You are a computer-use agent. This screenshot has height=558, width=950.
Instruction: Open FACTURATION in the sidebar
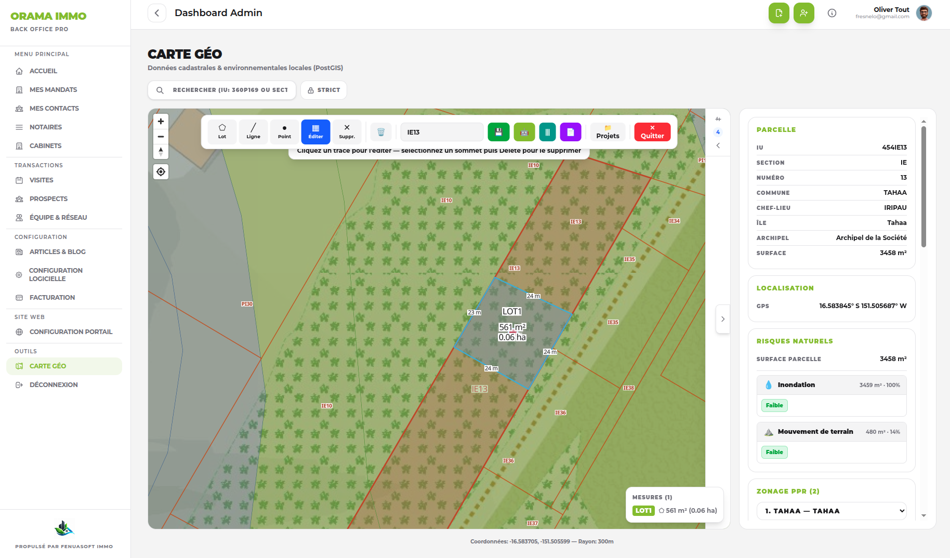point(64,298)
